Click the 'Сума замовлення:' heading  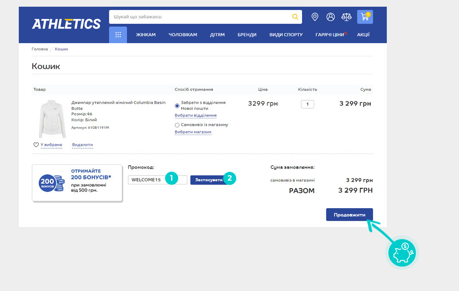click(293, 167)
